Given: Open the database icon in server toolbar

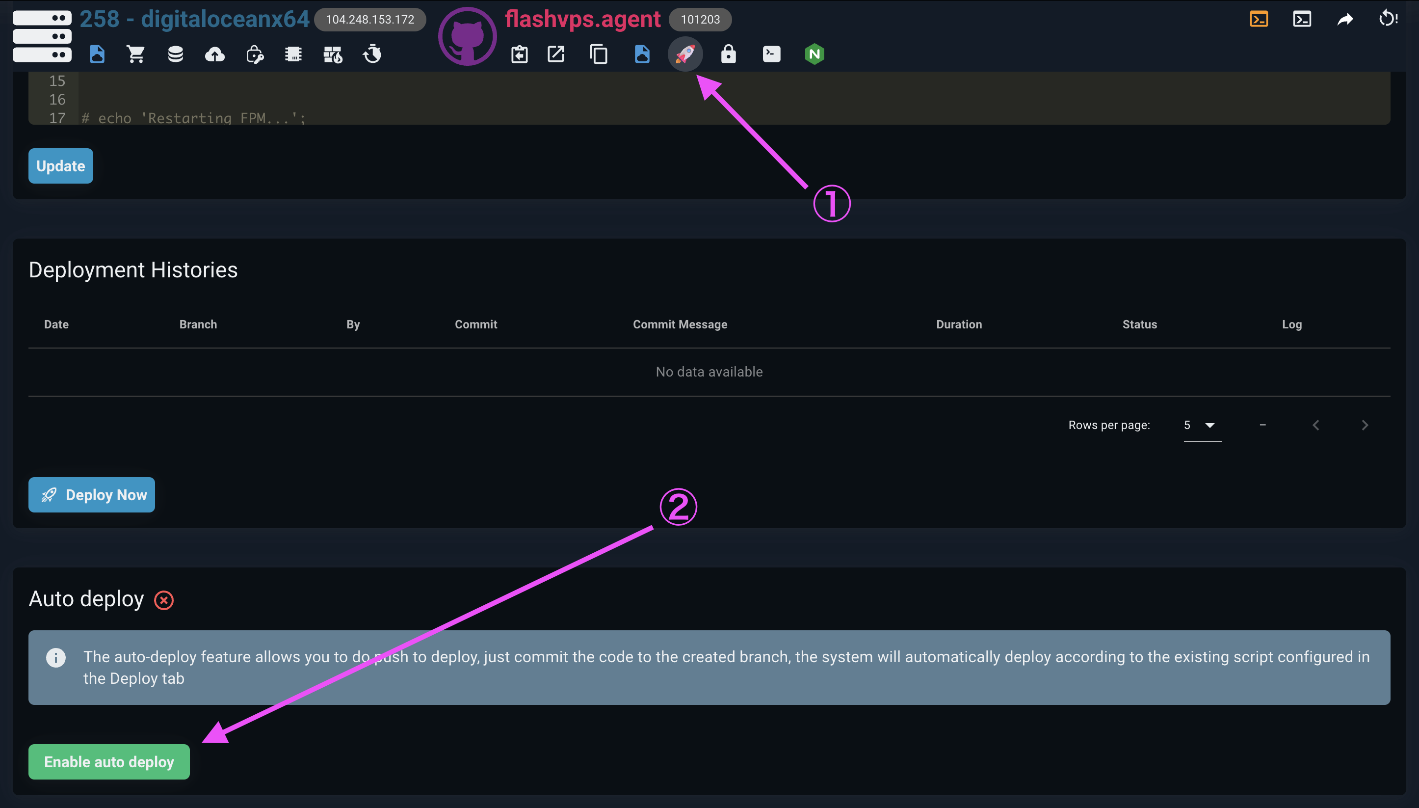Looking at the screenshot, I should (175, 54).
